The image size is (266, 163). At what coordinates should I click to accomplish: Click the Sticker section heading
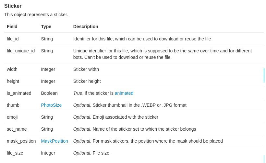tap(13, 6)
